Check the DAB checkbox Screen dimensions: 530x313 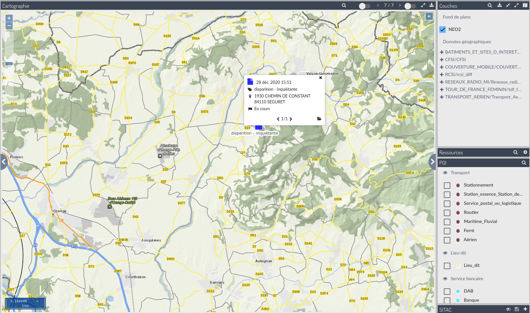[447, 291]
